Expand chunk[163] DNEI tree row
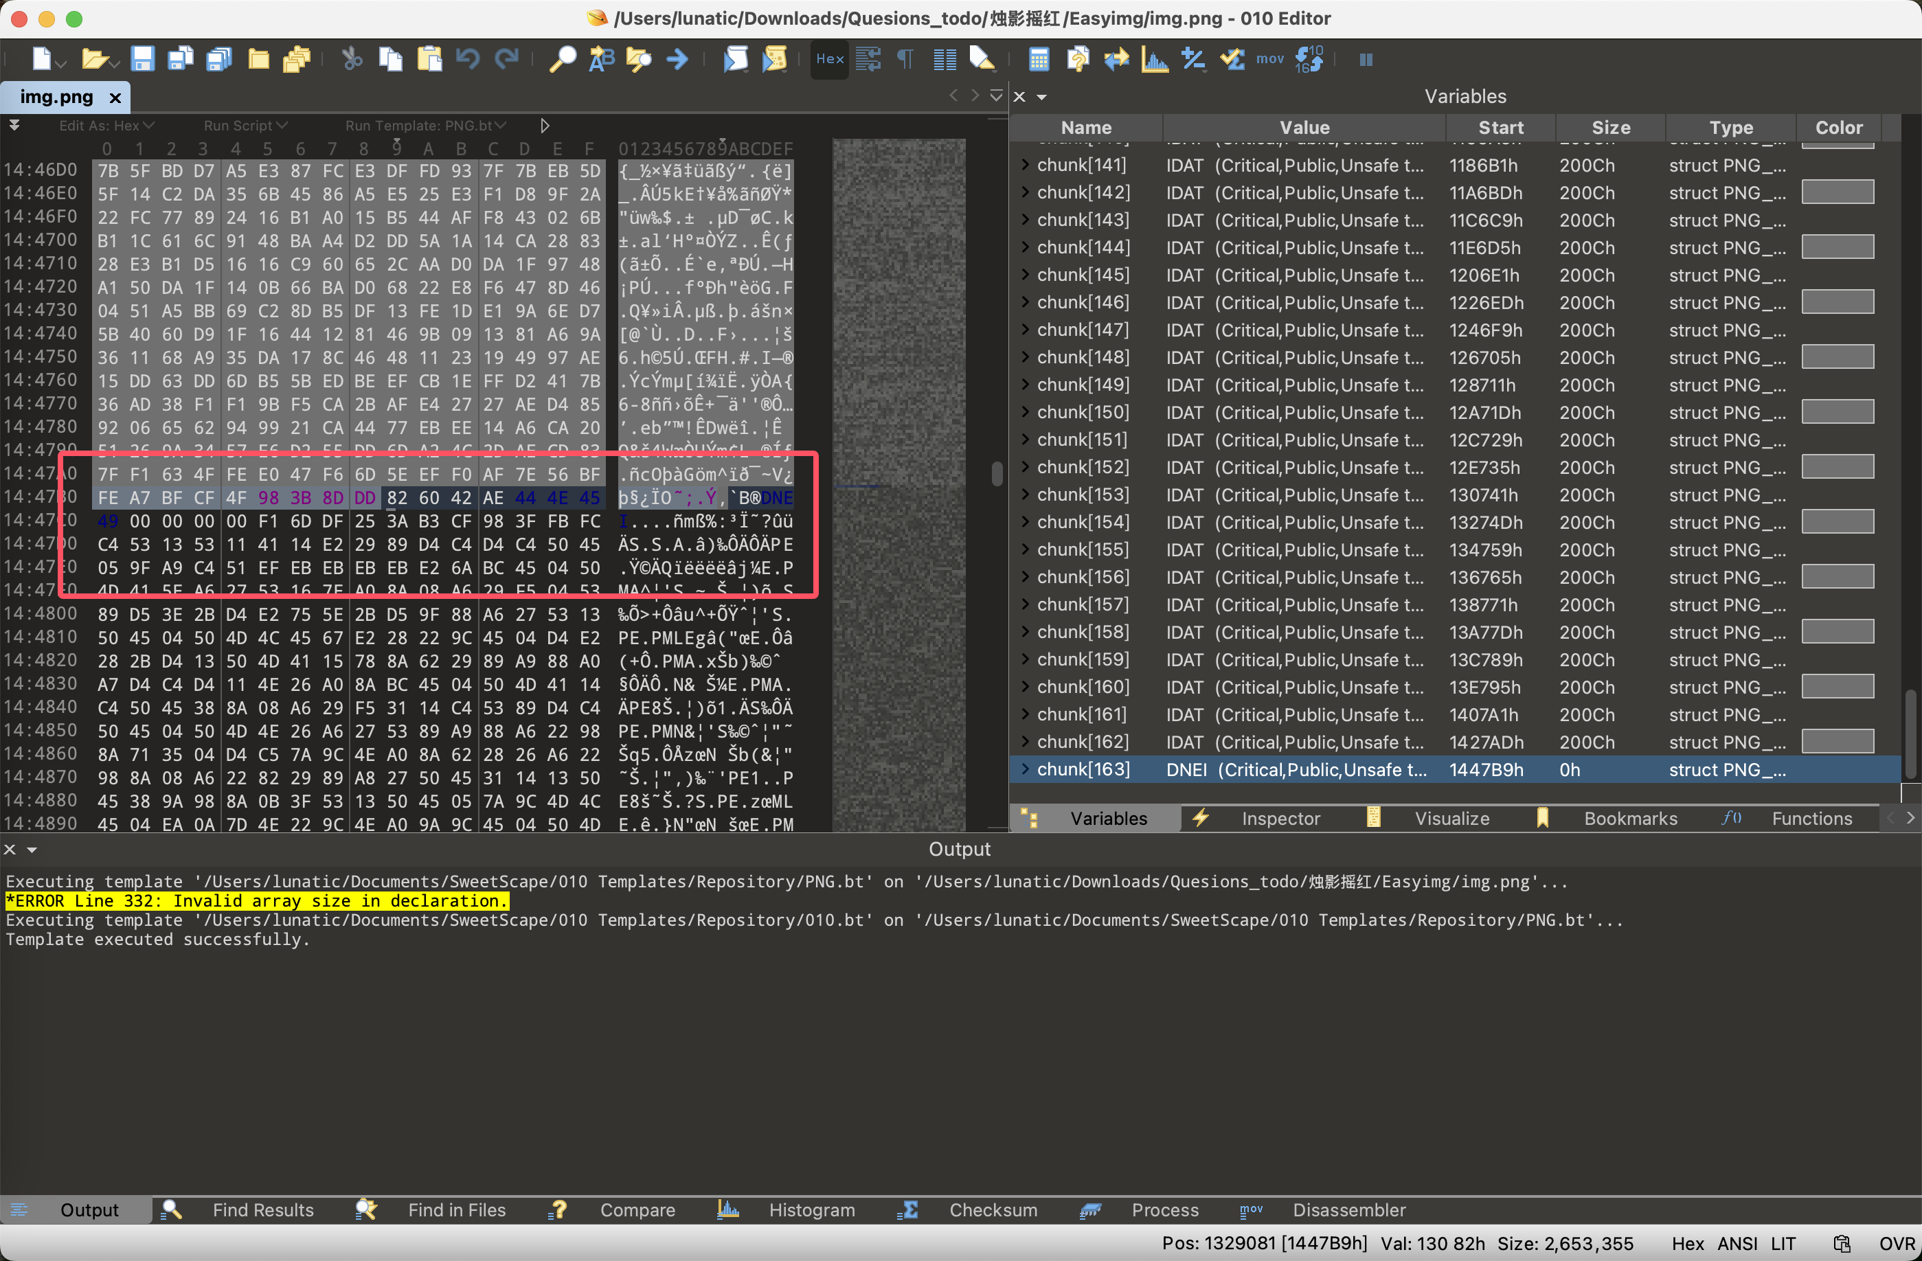 [1026, 769]
